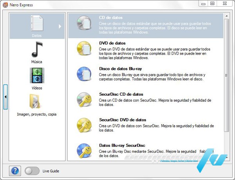Choose the CD de datos title
This screenshot has height=180, width=235.
tap(110, 18)
